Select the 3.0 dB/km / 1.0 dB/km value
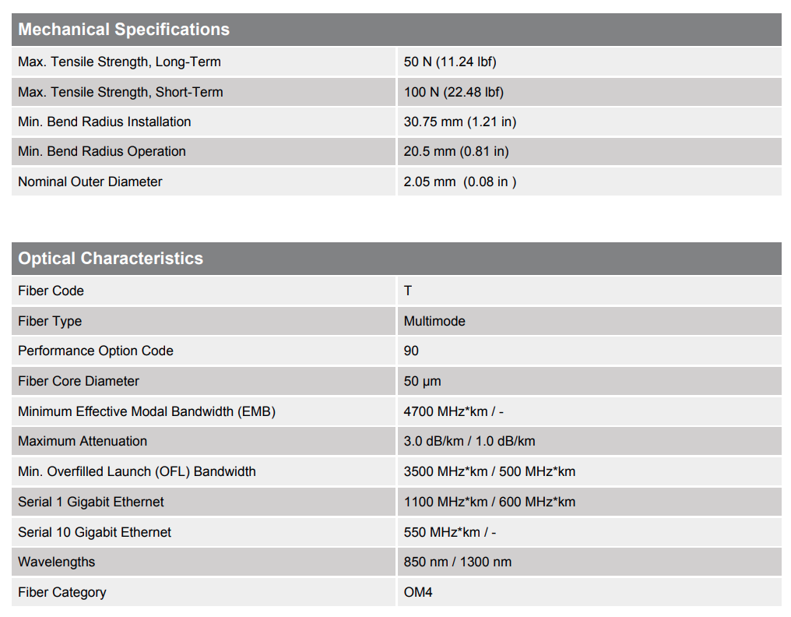 [469, 441]
